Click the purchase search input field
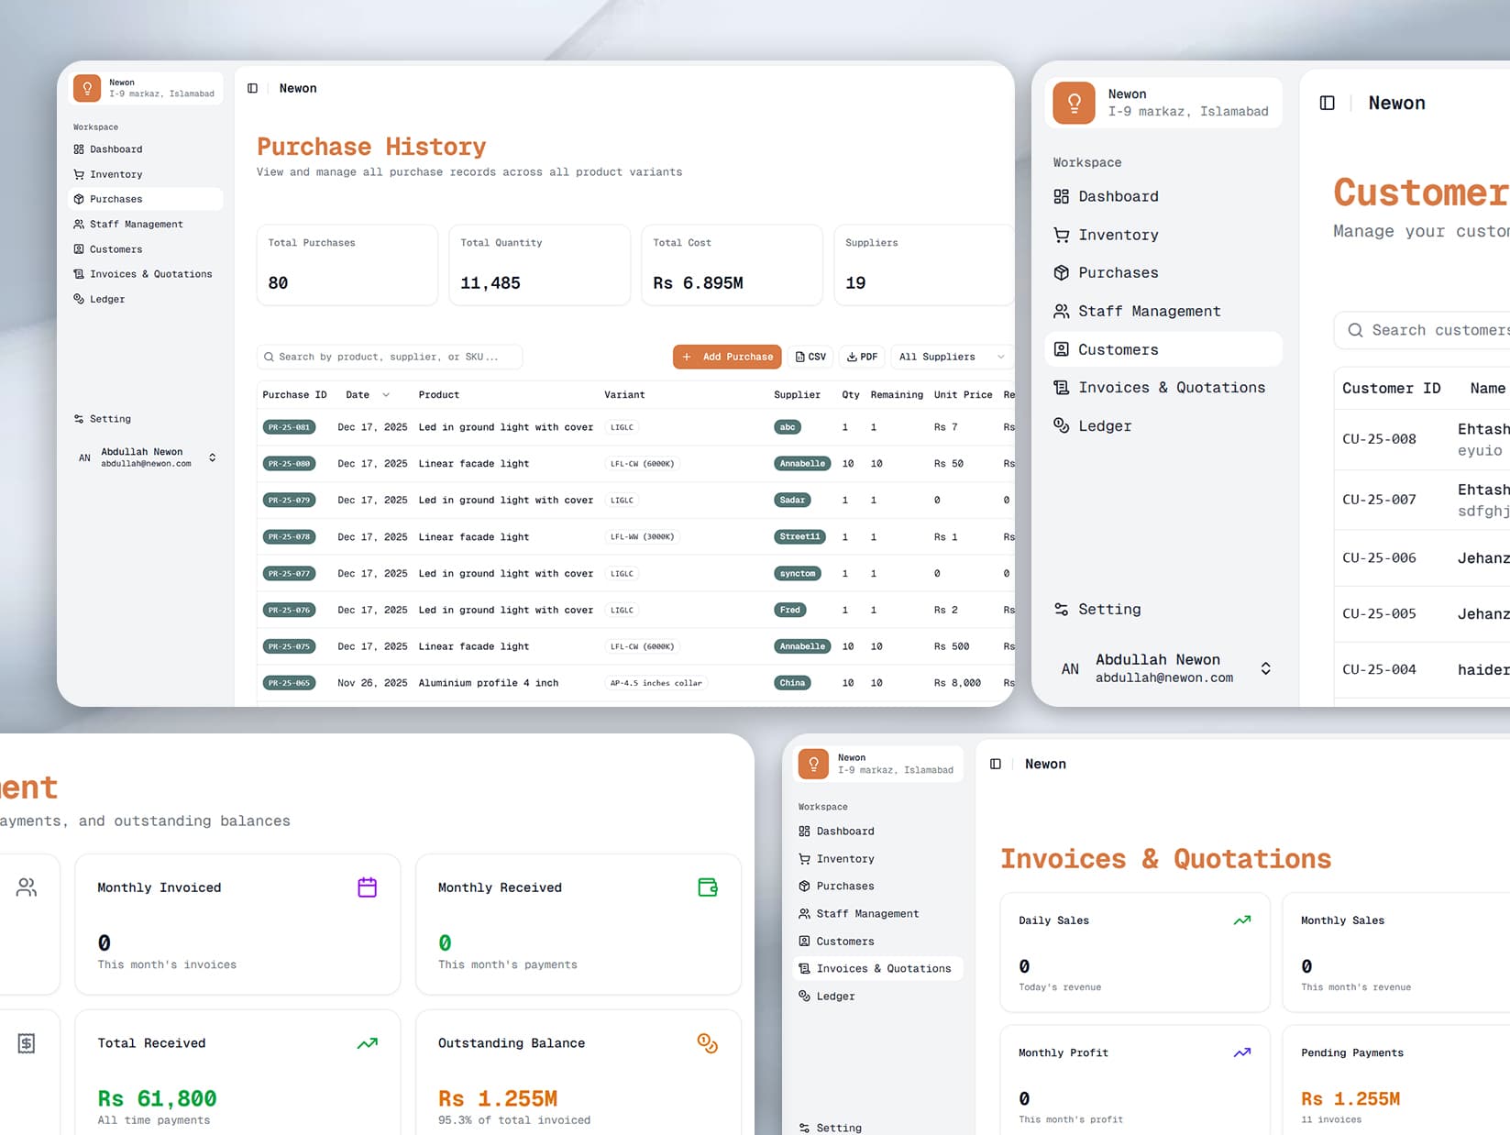 click(390, 357)
